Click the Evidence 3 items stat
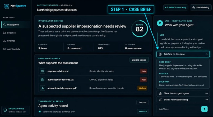 tap(43, 47)
